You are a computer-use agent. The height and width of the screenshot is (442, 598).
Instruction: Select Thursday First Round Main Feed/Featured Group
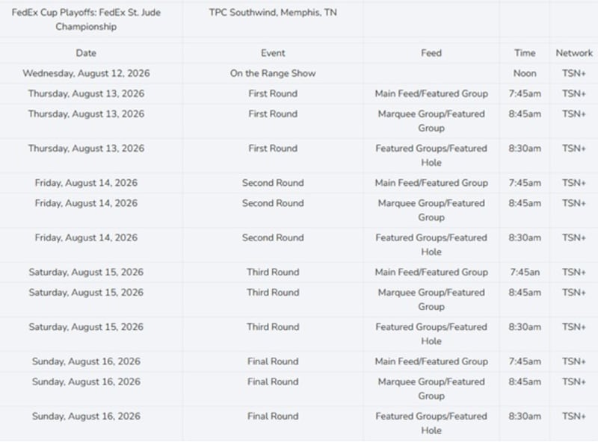(x=431, y=94)
